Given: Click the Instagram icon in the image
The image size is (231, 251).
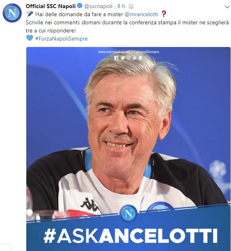Looking at the screenshot, I should 128,58.
